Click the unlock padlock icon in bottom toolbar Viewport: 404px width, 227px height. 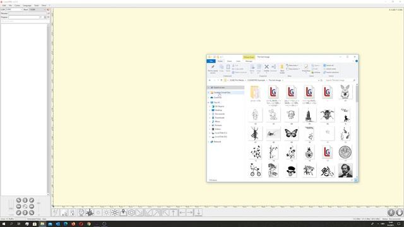(73, 212)
